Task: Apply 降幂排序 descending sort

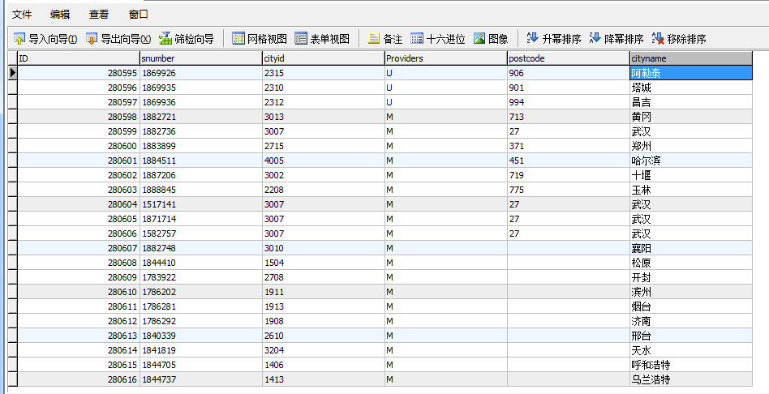Action: (616, 39)
